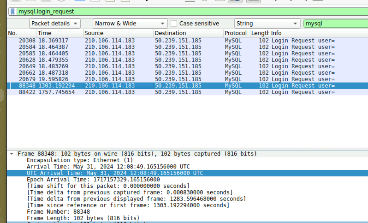This screenshot has height=223, width=368.
Task: Enable the Case sensitive checkbox
Action: [174, 23]
